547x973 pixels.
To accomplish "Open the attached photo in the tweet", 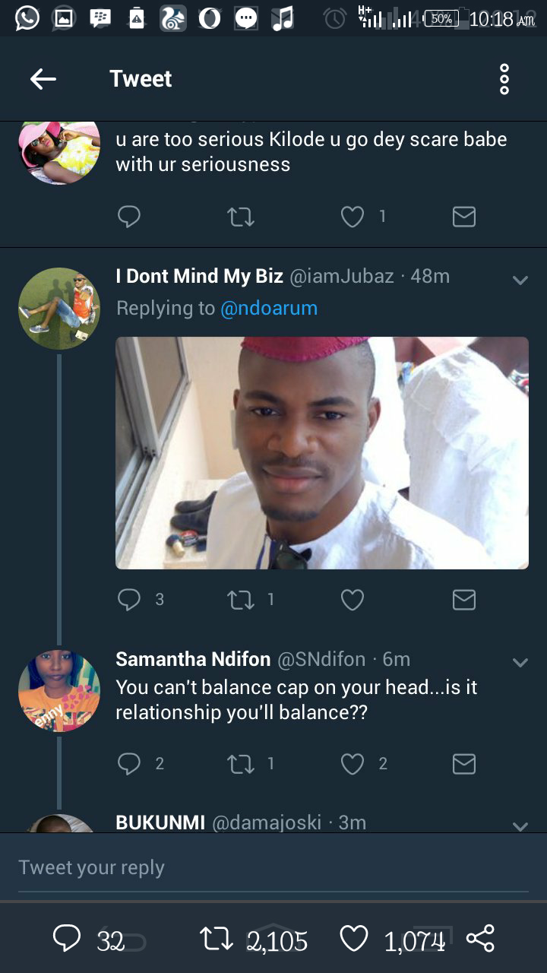I will 321,453.
